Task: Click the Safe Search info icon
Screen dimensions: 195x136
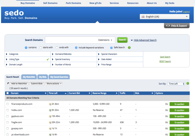Action: (129, 48)
